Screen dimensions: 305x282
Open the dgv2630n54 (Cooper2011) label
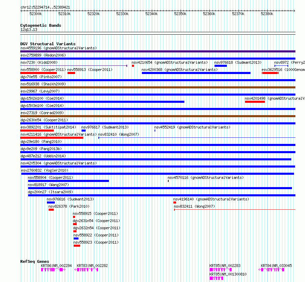[x=44, y=120]
